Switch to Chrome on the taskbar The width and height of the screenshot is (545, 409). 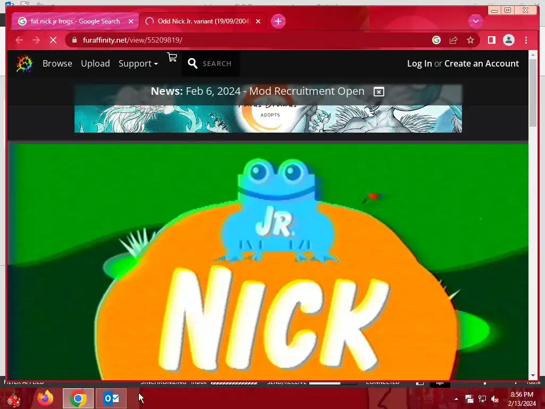coord(78,398)
